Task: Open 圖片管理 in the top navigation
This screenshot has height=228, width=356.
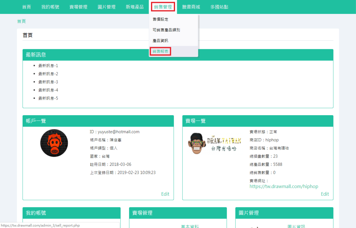Action: coord(106,7)
